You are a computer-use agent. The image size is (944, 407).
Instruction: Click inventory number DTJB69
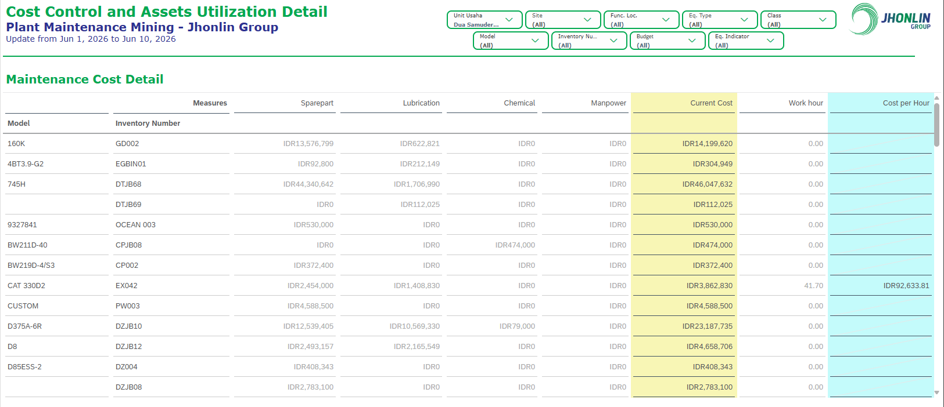tap(128, 205)
